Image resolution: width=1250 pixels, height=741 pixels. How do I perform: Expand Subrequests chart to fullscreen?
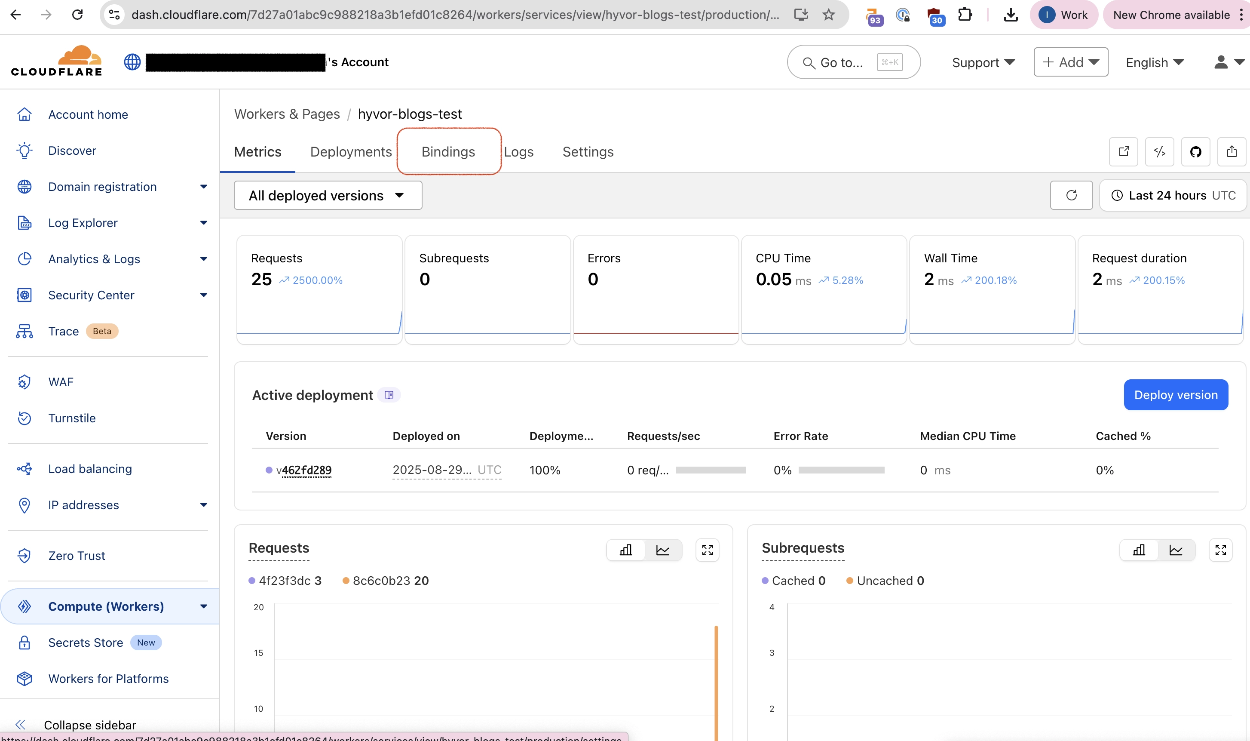[1221, 550]
